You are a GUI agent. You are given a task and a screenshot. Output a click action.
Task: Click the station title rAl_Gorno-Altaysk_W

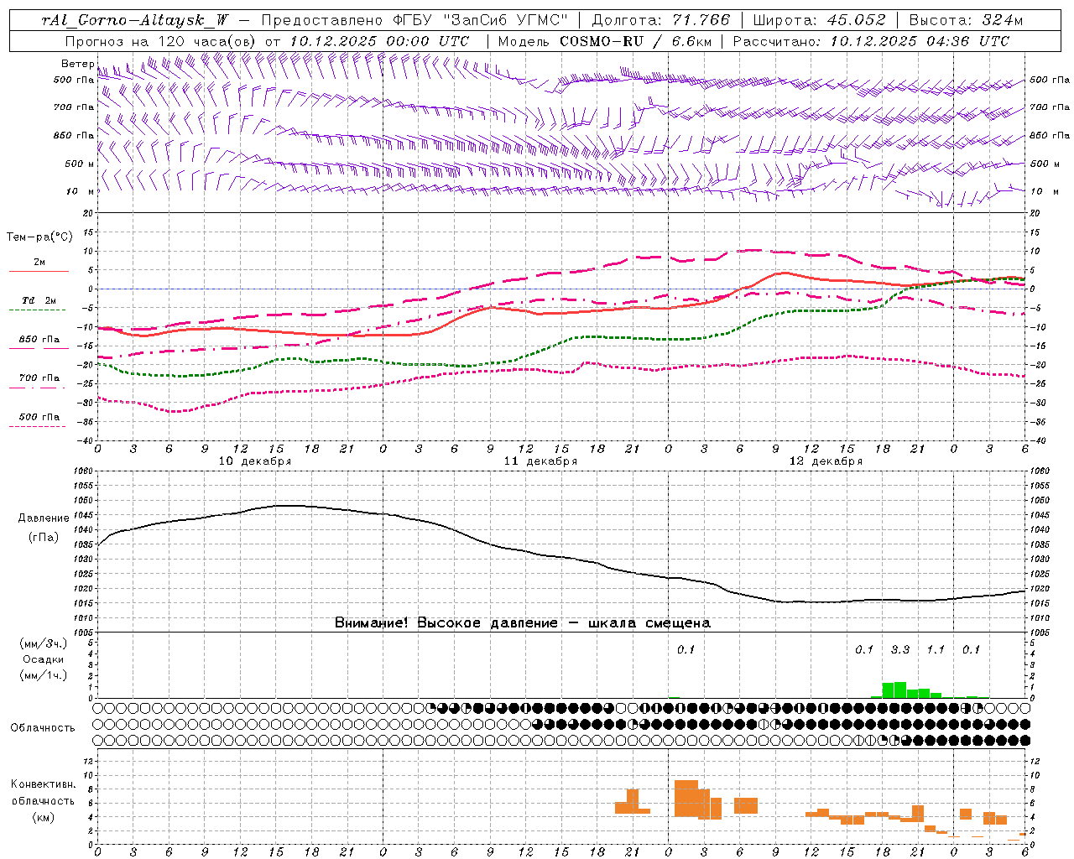click(x=134, y=20)
